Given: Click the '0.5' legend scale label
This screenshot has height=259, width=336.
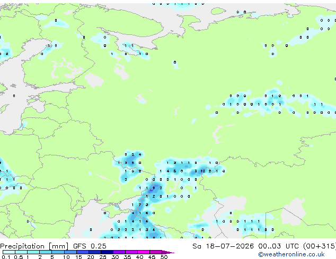Looking at the screenshot, I should (19, 257).
